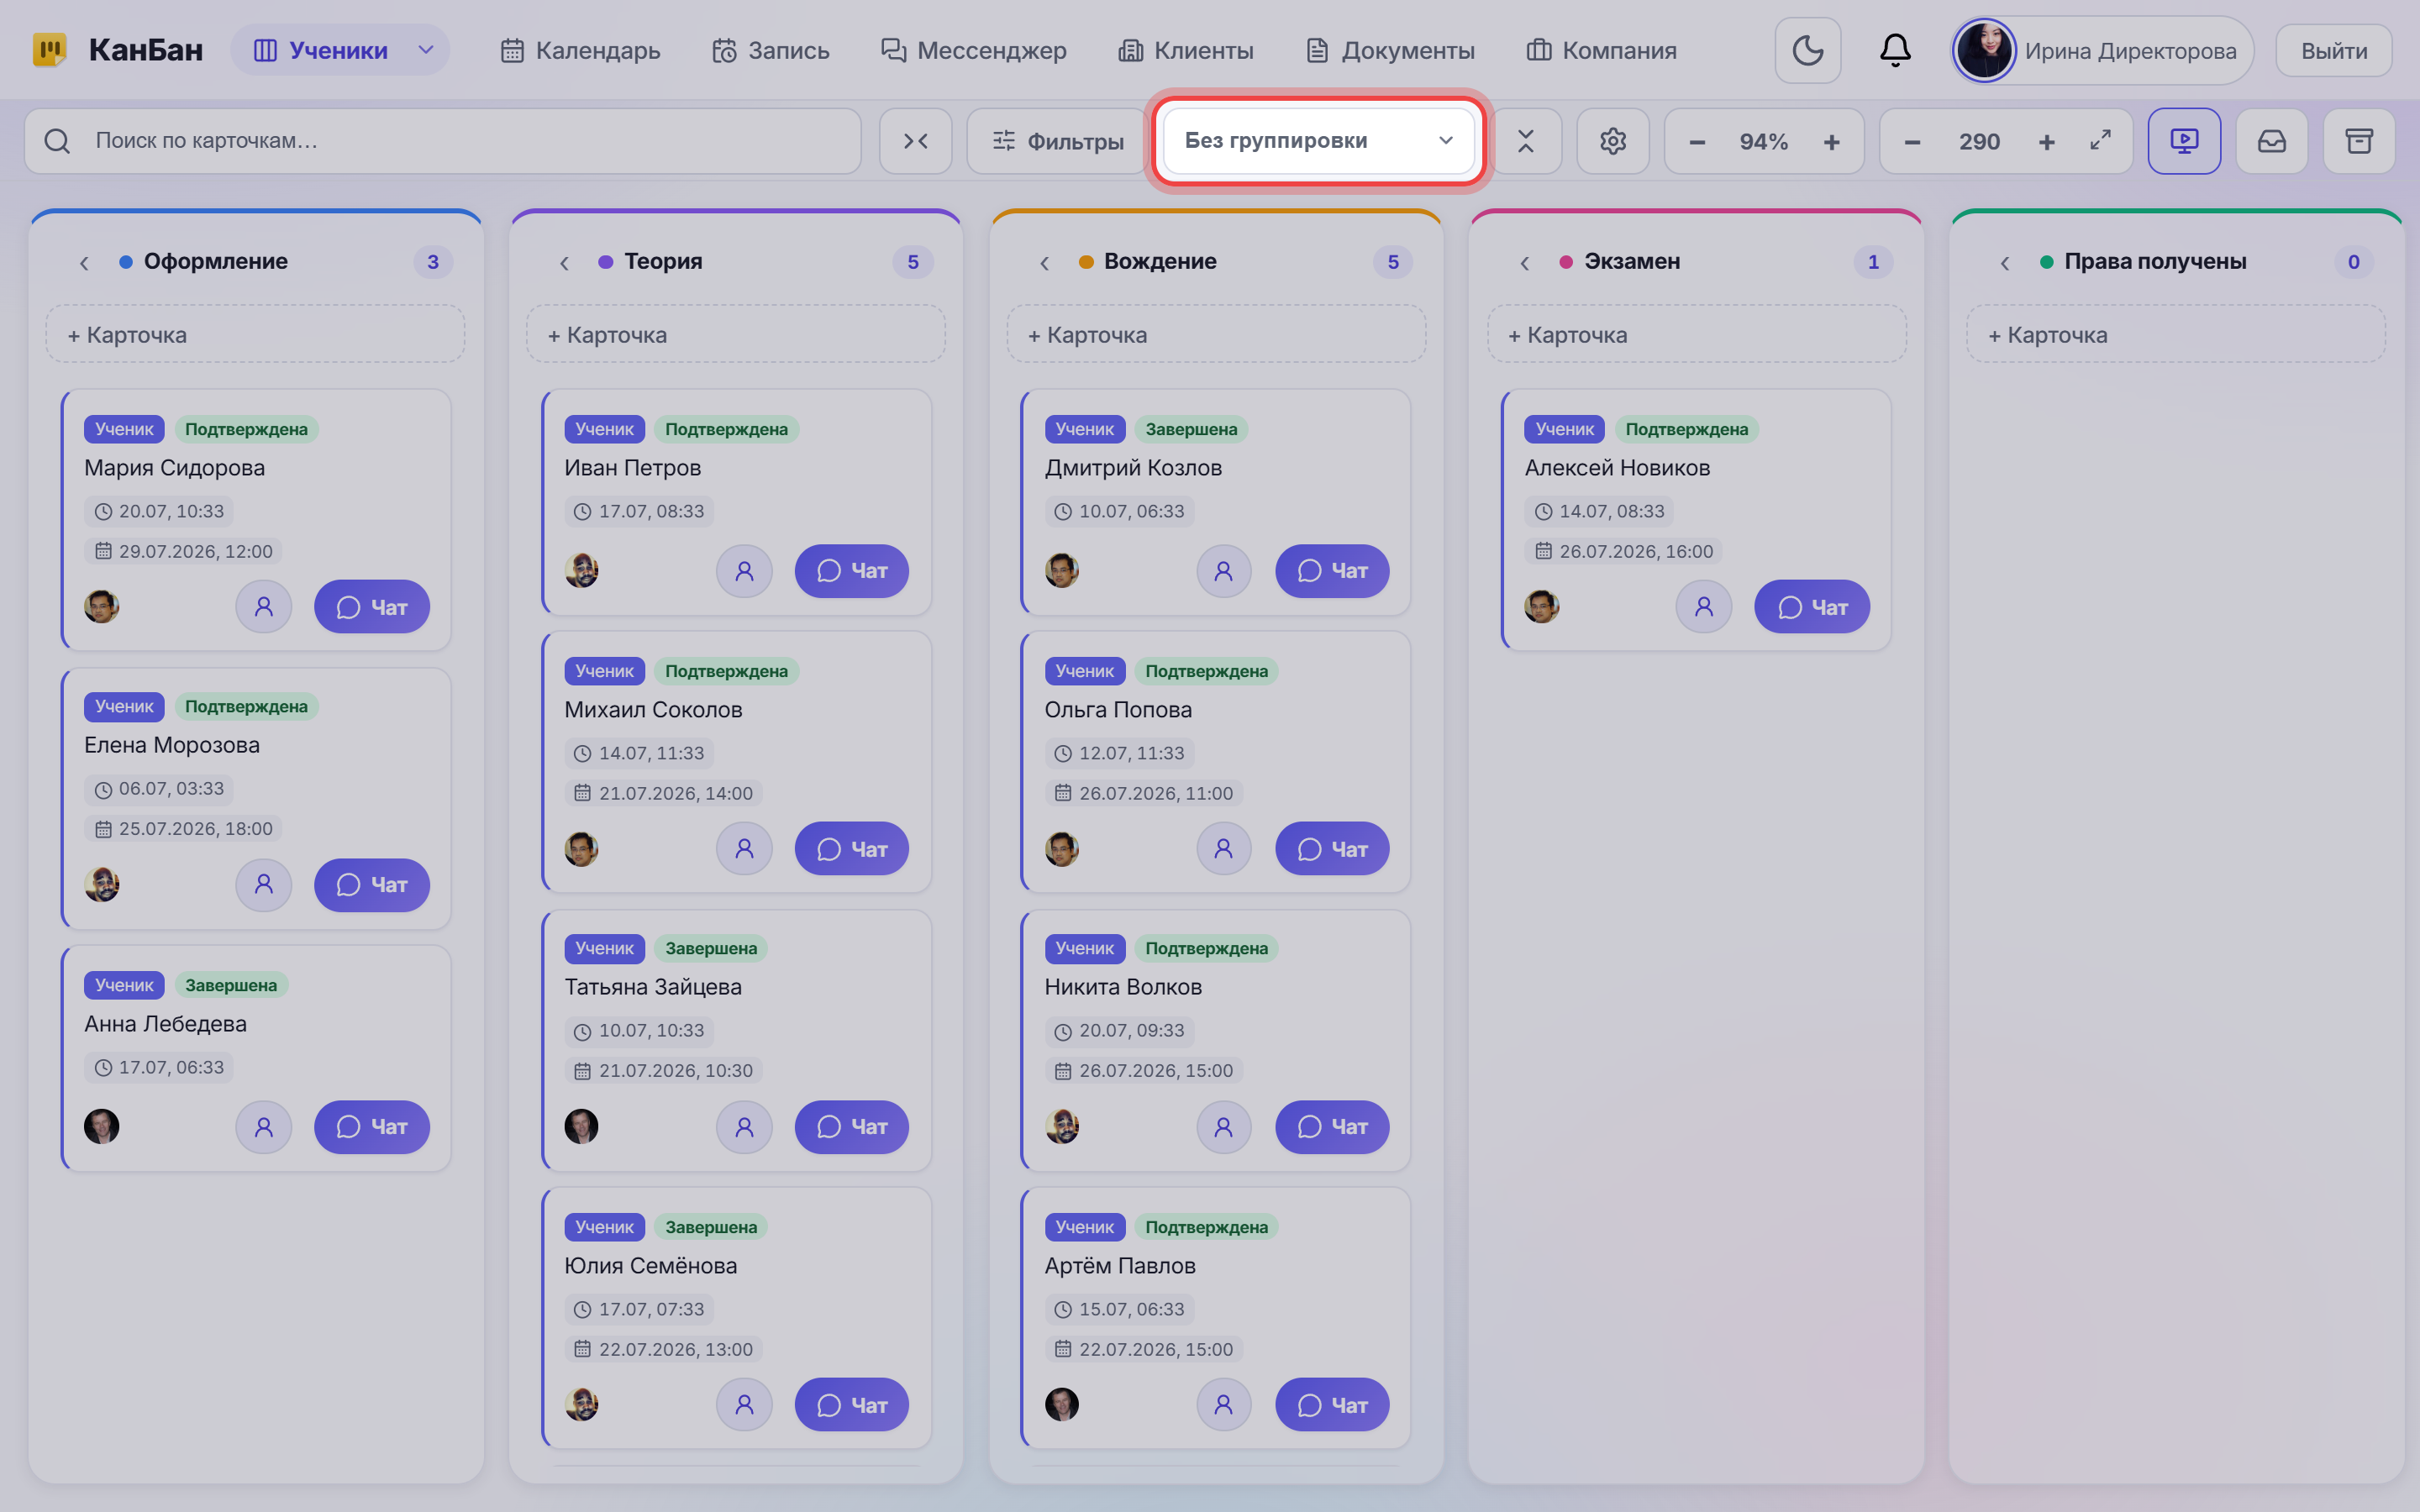Viewport: 2420px width, 1512px height.
Task: Click Чат button on Мария Сидорова card
Action: tap(372, 607)
